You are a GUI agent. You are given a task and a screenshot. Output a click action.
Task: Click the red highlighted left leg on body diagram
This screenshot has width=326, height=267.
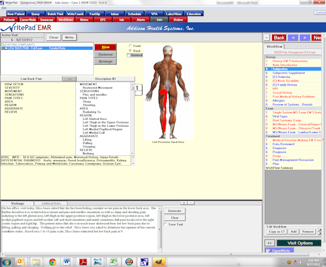click(164, 110)
